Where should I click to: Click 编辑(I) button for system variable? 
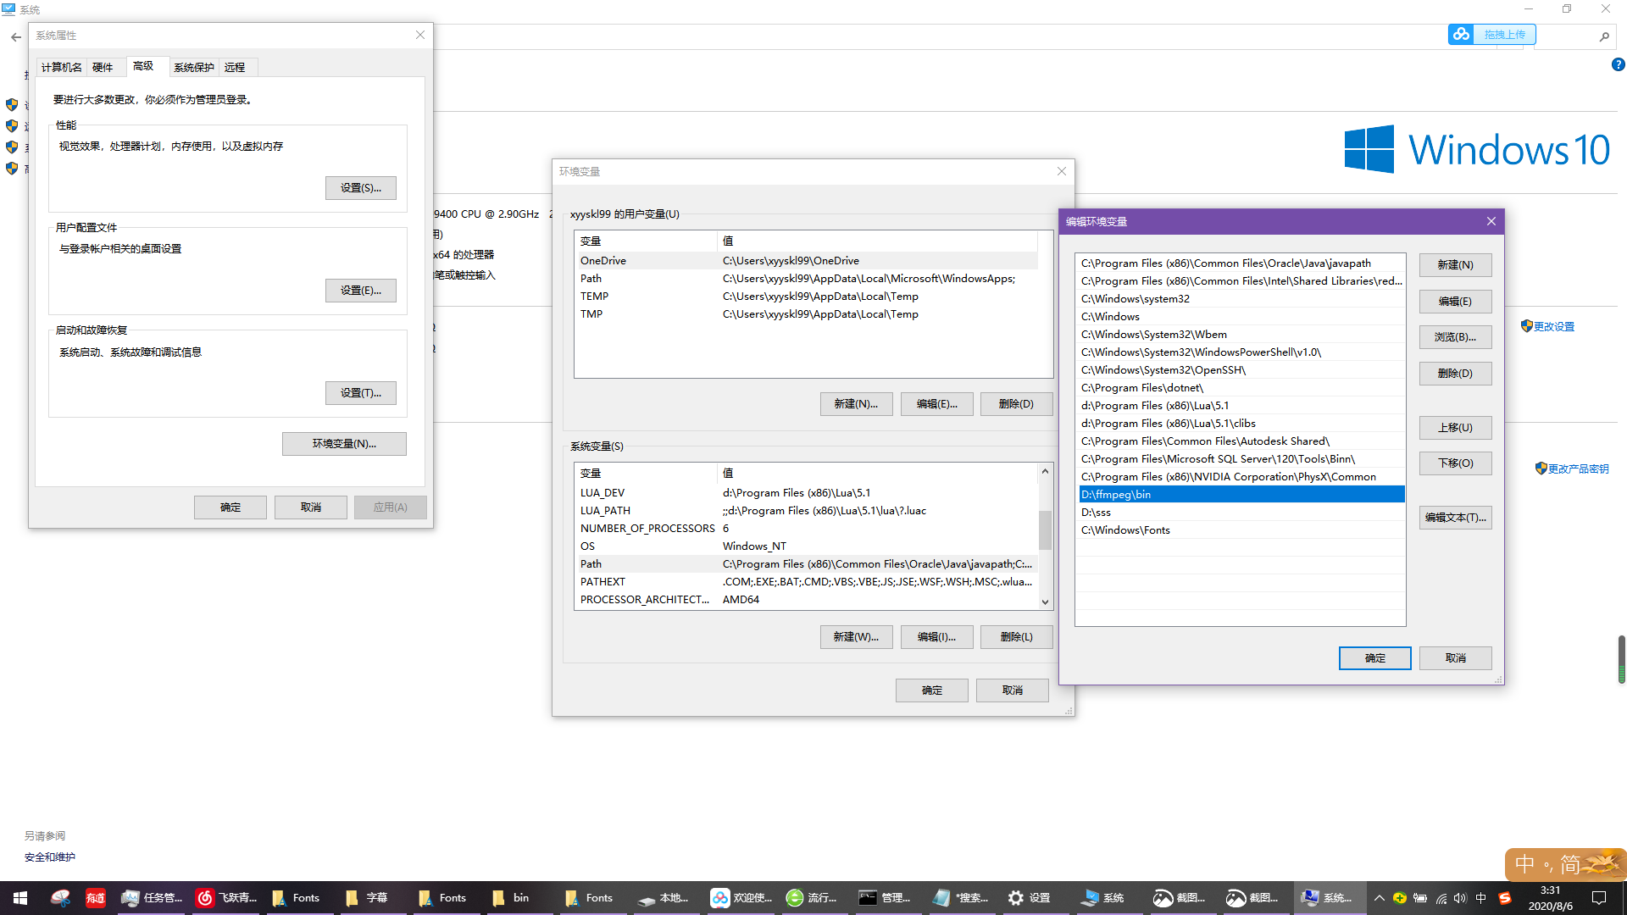[x=936, y=635]
